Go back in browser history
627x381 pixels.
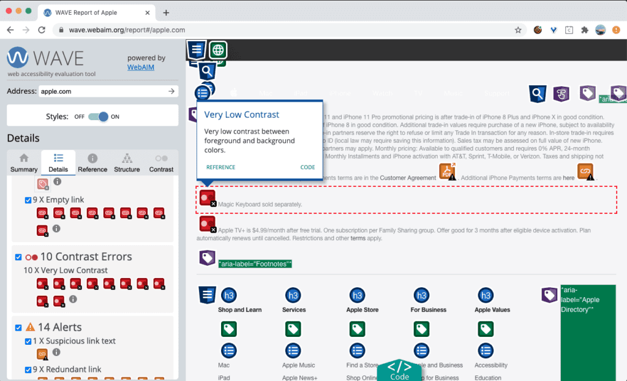tap(10, 30)
